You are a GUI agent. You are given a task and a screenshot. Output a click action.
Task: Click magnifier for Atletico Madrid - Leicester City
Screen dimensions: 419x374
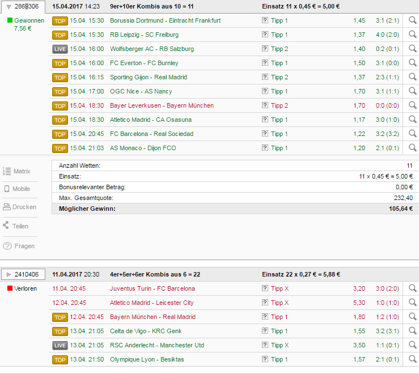tap(413, 303)
